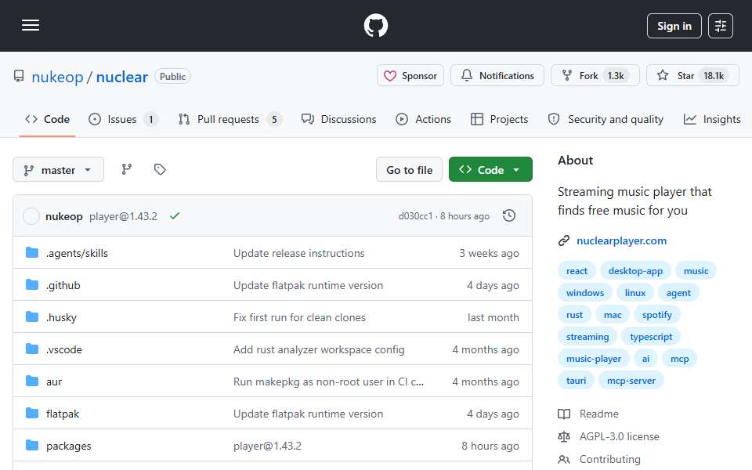The image size is (752, 470).
Task: Select the mac topic tag
Action: click(x=613, y=315)
